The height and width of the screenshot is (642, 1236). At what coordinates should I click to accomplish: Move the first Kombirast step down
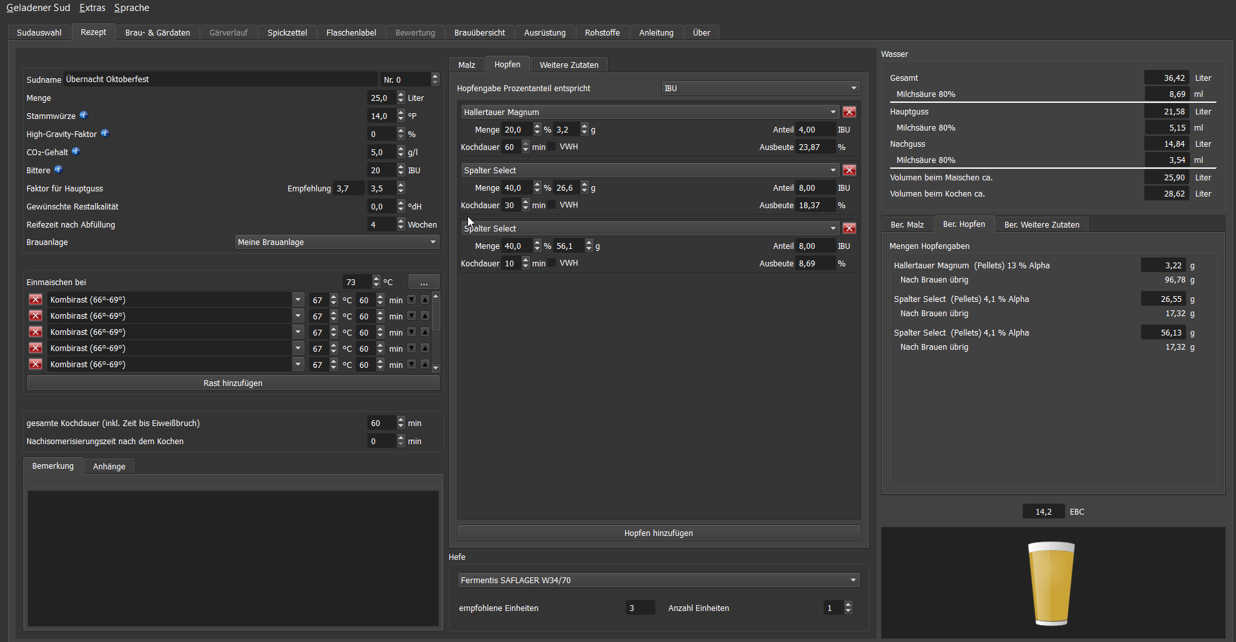412,299
